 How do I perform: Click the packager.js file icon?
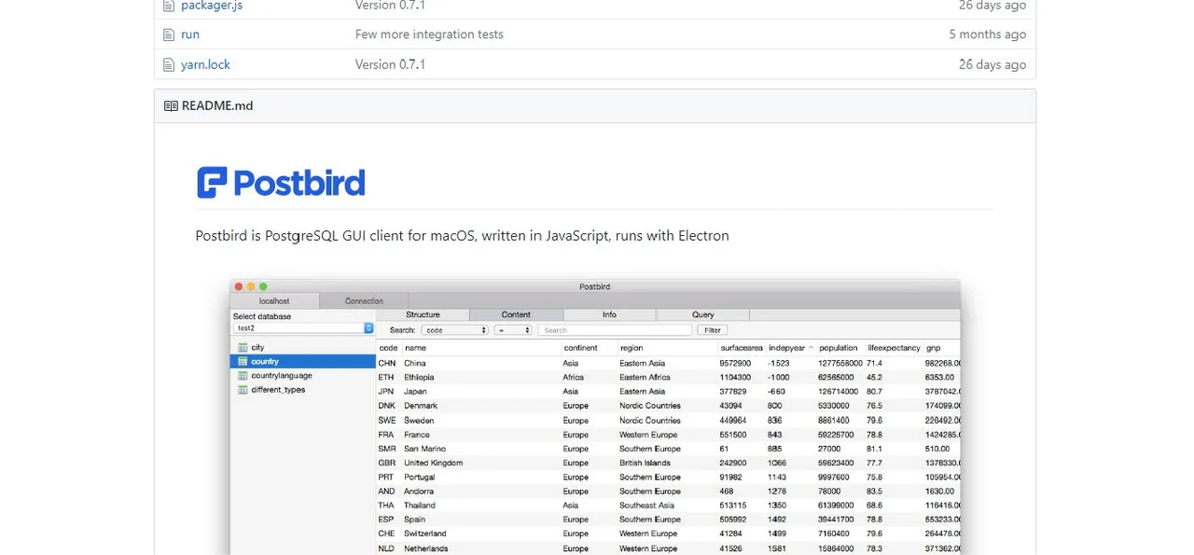[169, 6]
